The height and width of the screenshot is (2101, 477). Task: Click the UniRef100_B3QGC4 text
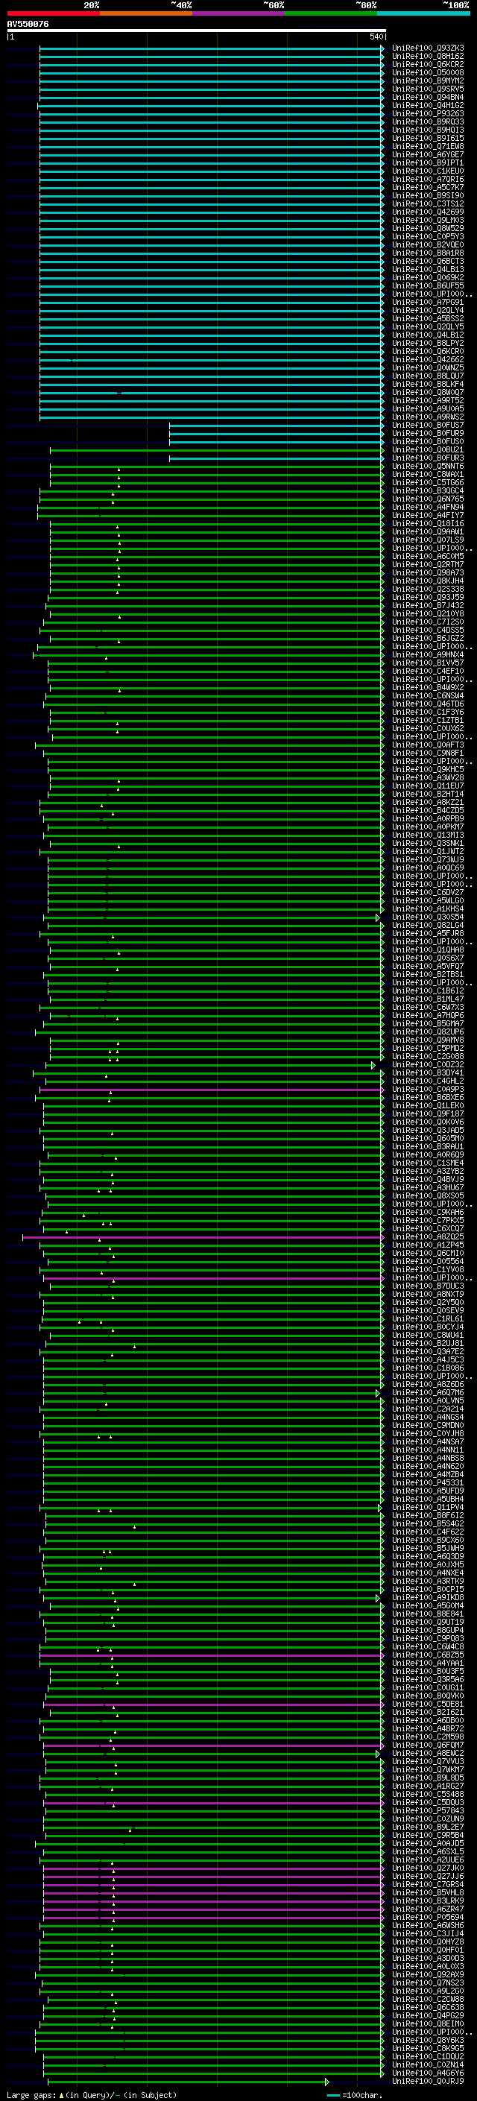click(428, 491)
